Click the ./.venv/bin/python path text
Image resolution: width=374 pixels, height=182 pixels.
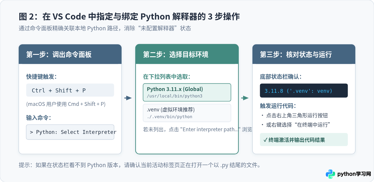coord(169,117)
